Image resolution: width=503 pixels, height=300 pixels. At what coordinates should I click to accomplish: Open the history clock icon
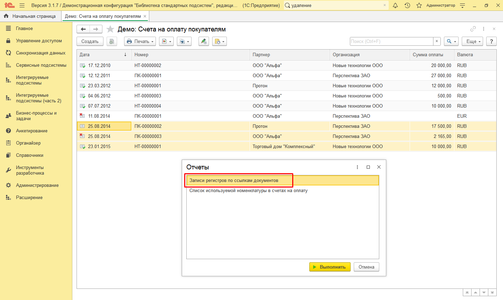pyautogui.click(x=407, y=6)
